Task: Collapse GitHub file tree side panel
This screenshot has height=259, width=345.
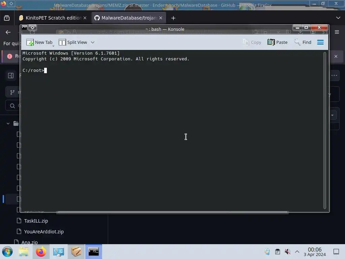Action: point(11,76)
